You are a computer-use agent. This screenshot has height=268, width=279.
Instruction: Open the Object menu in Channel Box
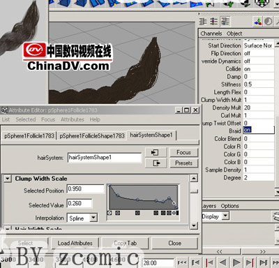(x=234, y=33)
